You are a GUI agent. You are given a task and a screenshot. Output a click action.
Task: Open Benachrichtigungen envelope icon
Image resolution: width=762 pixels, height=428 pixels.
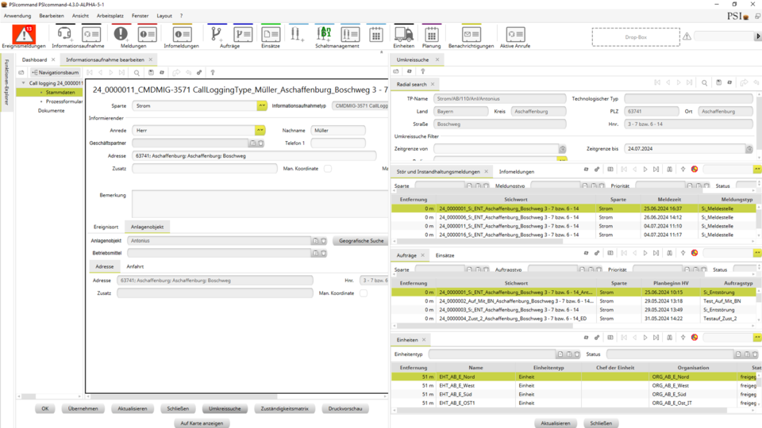(471, 34)
